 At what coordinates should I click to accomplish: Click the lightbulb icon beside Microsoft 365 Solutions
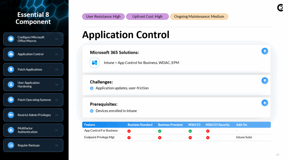(x=265, y=51)
